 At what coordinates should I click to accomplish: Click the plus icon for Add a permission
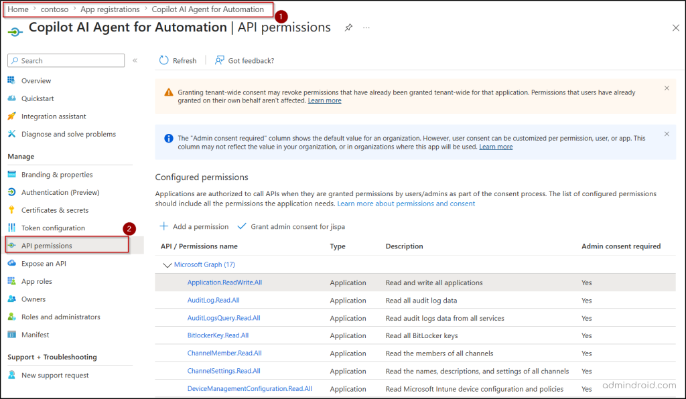[x=163, y=226]
